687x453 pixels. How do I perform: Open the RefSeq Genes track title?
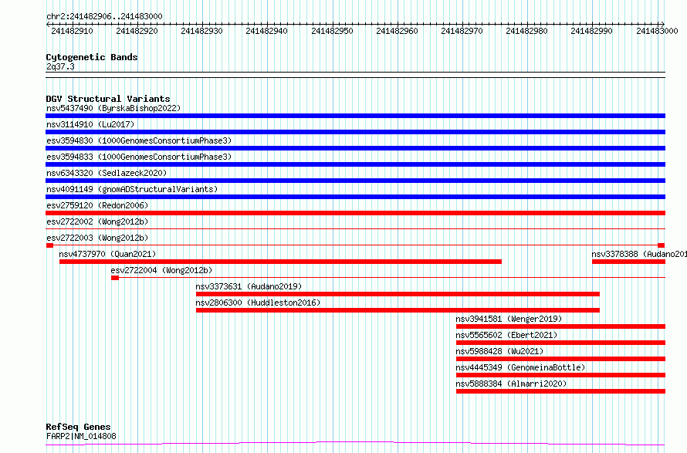(x=78, y=428)
